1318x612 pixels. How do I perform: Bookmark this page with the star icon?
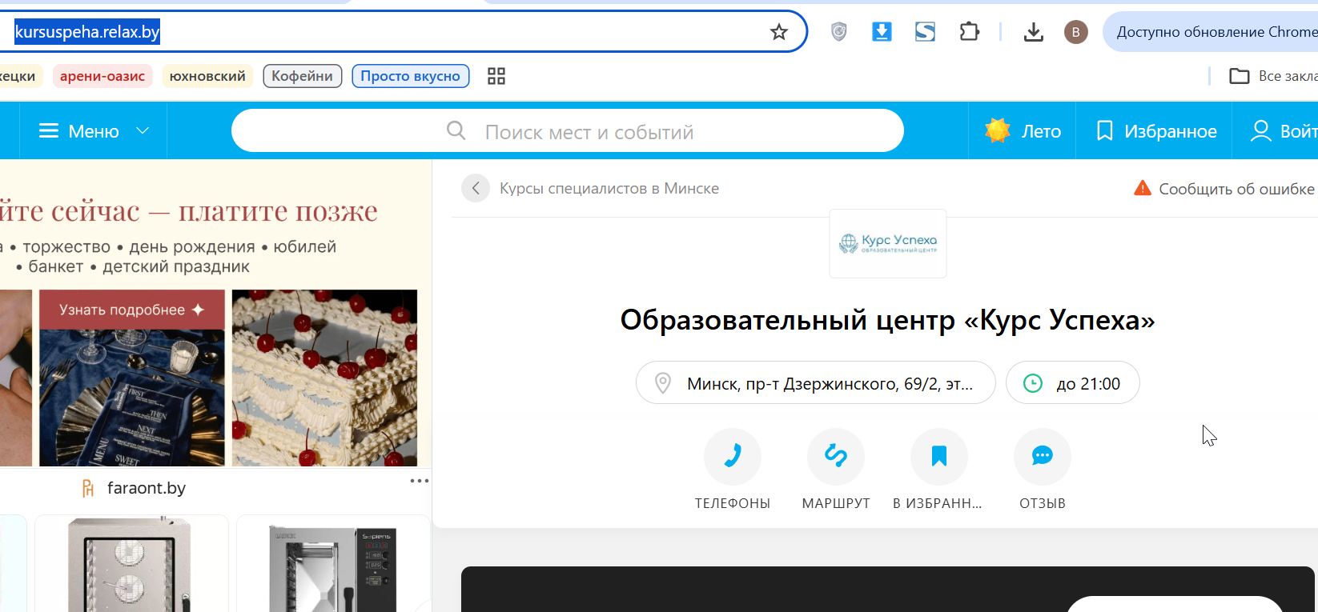778,32
